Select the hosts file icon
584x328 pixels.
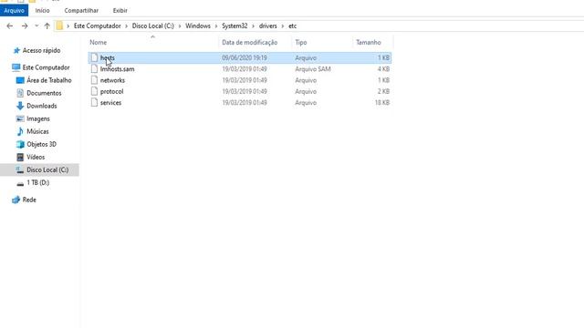click(x=94, y=57)
